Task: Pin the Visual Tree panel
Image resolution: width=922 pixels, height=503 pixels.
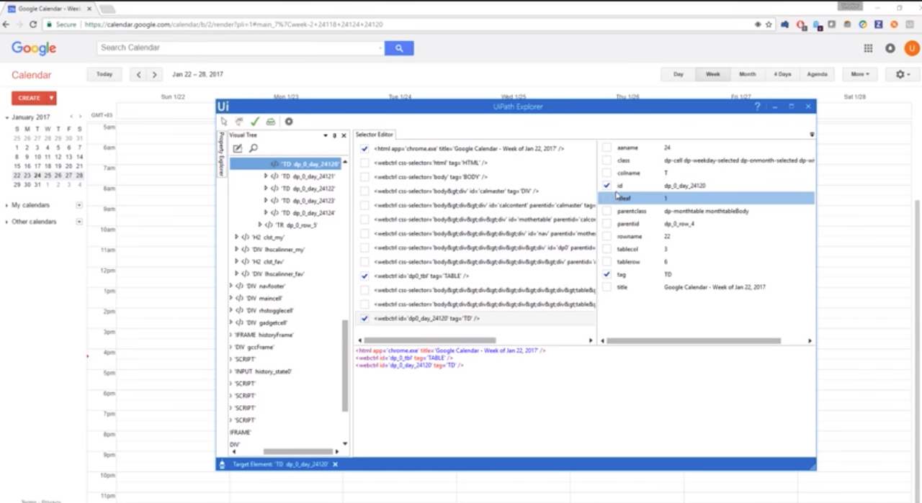Action: 334,135
